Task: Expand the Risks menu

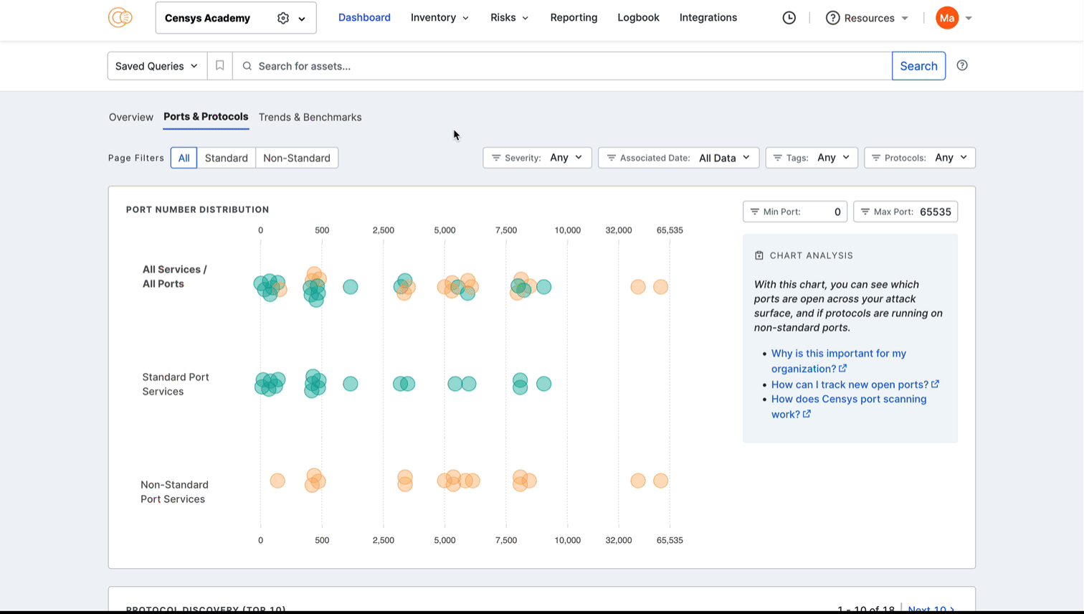Action: pos(509,17)
